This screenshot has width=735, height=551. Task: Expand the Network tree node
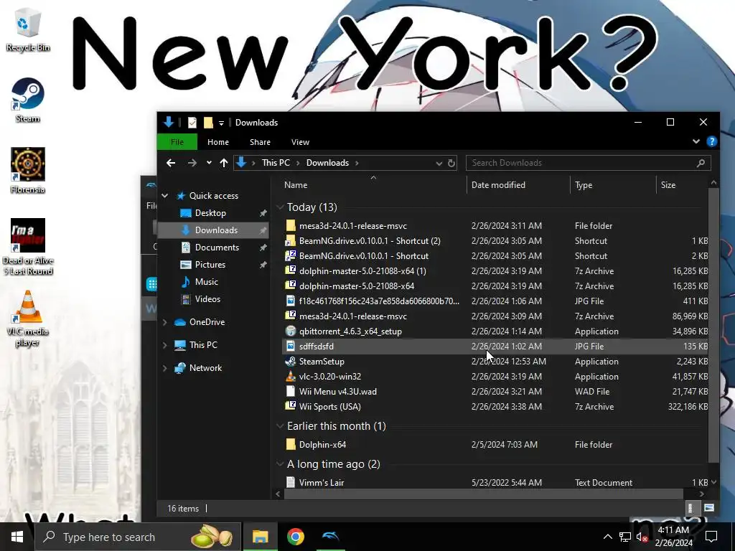165,368
